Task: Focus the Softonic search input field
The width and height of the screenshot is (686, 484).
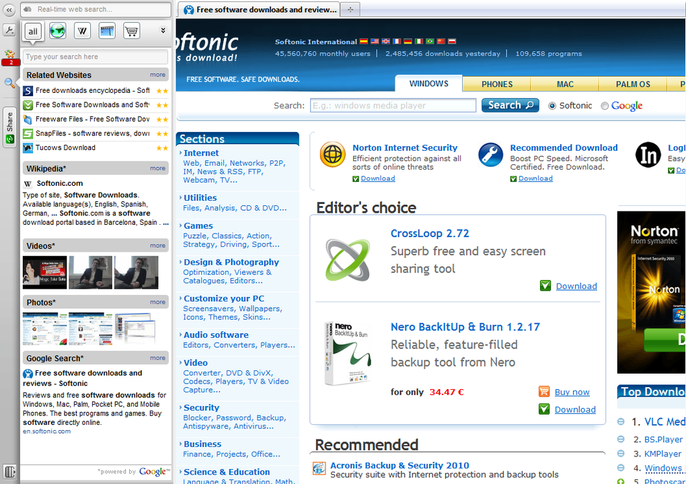Action: coord(393,106)
